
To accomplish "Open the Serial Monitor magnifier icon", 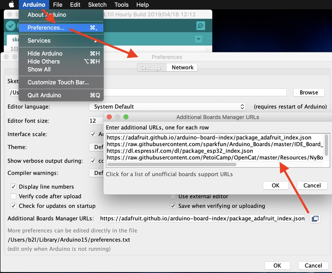I will (200, 25).
